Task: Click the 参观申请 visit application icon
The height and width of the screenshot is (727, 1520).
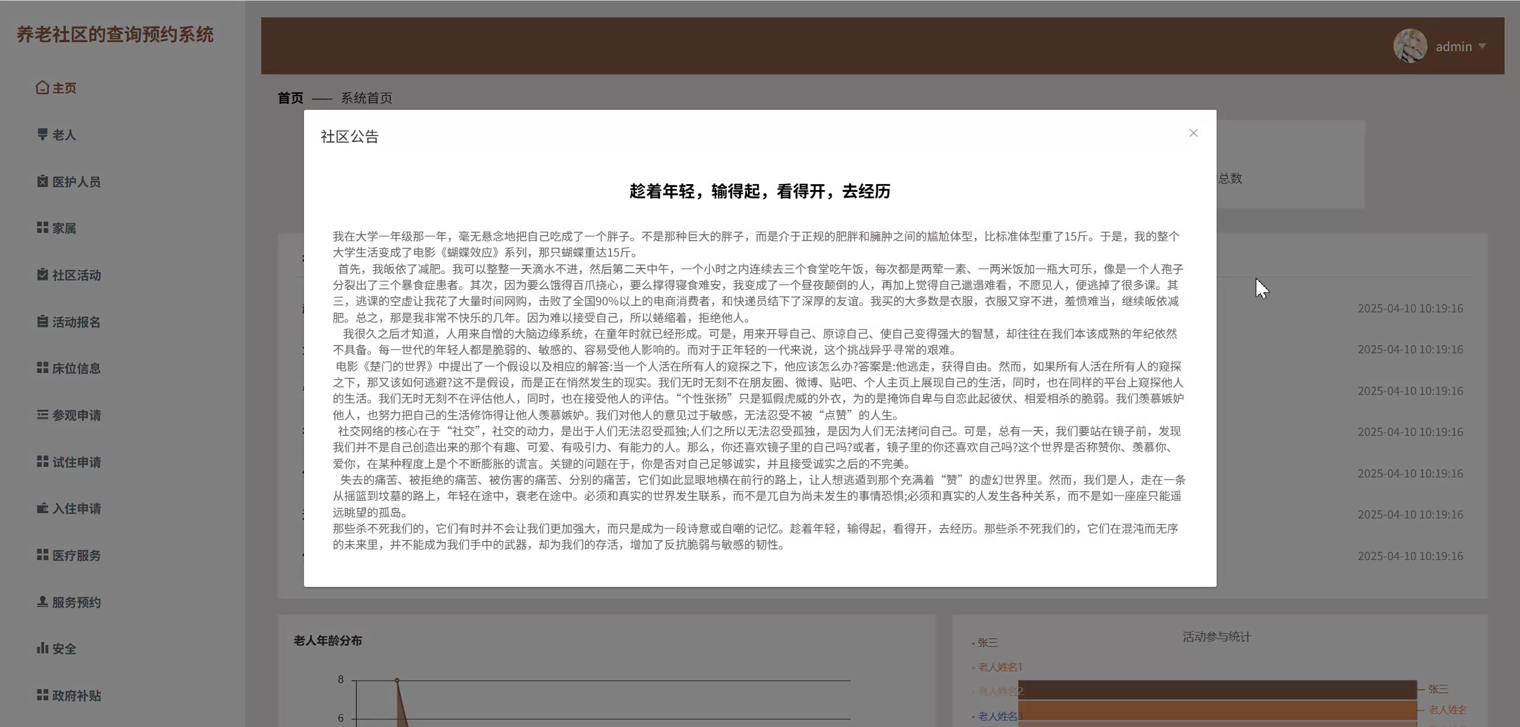Action: coord(42,415)
